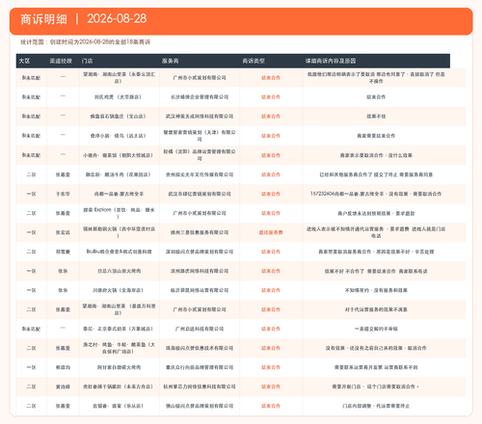Click the service provider starting 轻橘（沈阳）
This screenshot has height=424, width=482.
click(200, 155)
